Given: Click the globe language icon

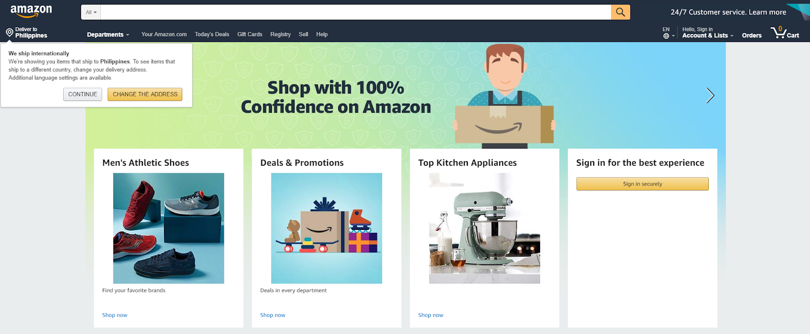Looking at the screenshot, I should point(666,36).
